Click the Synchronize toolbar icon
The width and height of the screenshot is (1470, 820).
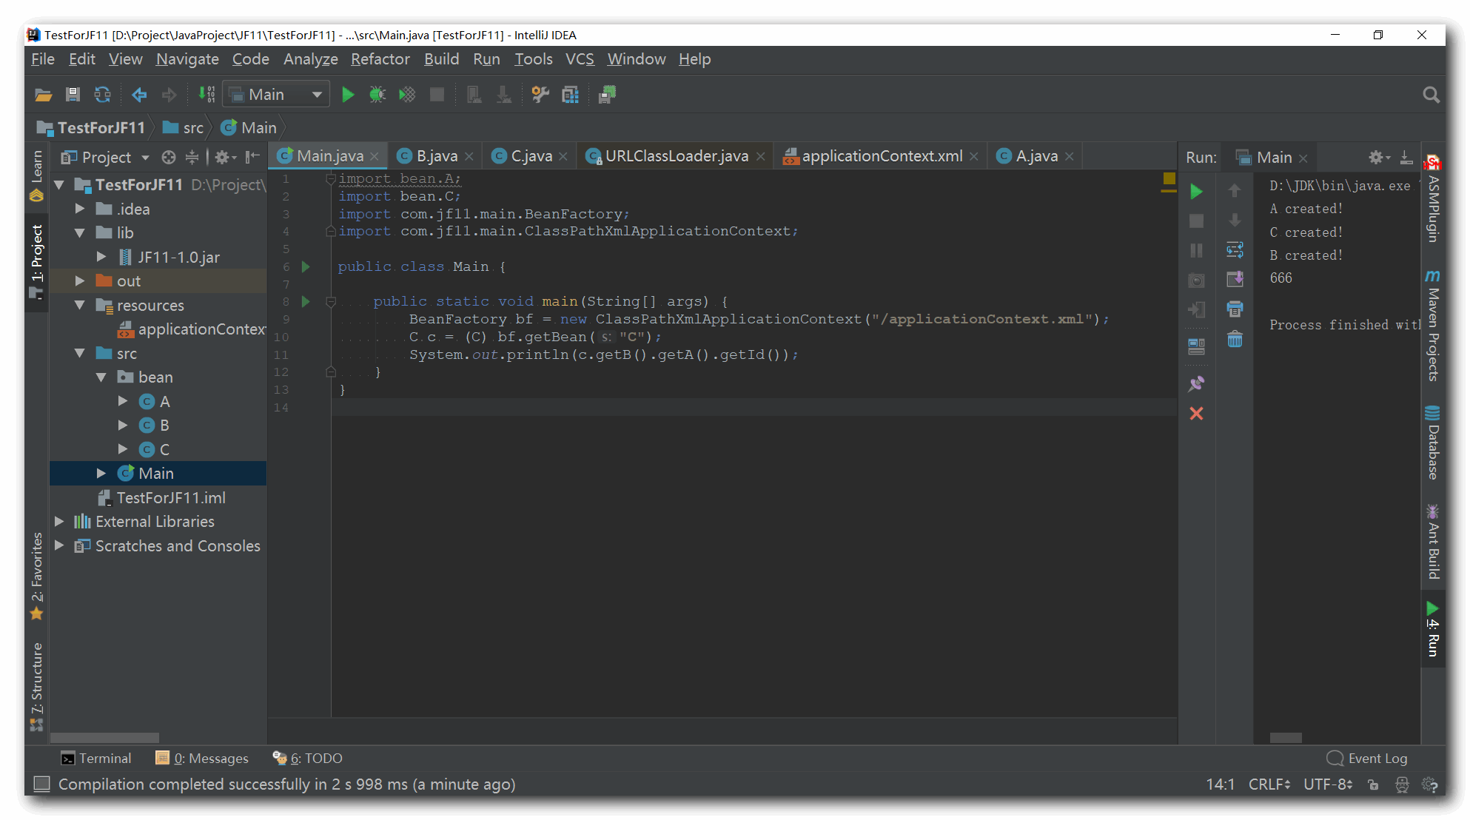102,95
